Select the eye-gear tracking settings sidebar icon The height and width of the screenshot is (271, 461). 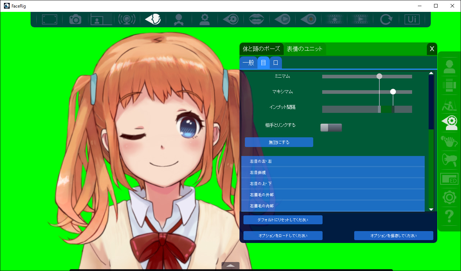(449, 123)
